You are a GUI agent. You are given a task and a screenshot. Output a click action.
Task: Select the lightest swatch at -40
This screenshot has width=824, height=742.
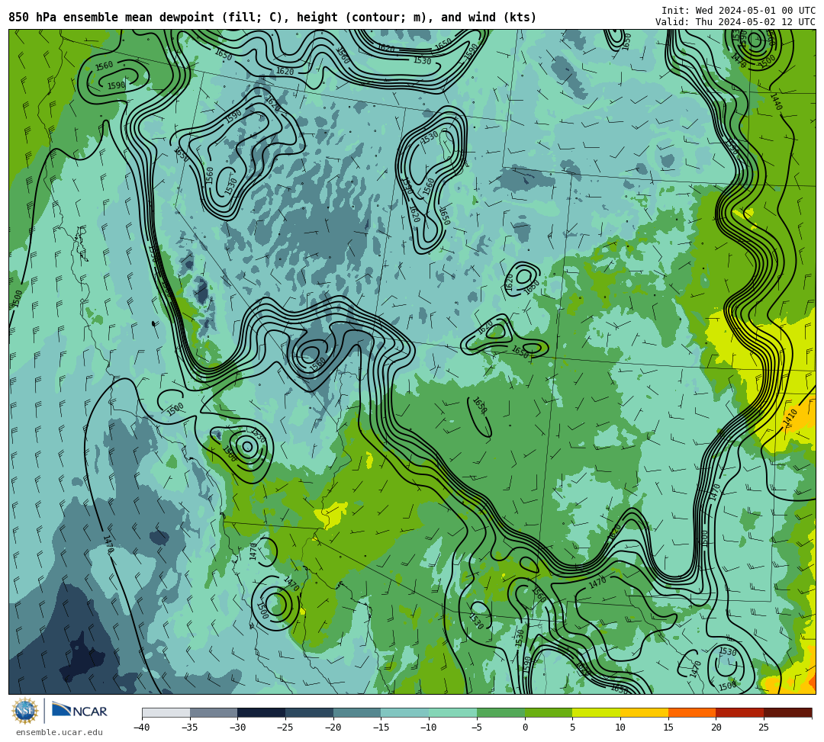[166, 712]
